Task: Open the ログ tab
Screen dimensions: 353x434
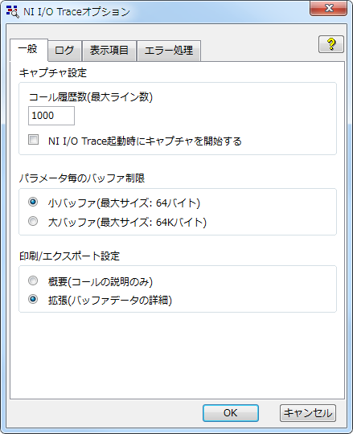Action: 64,51
